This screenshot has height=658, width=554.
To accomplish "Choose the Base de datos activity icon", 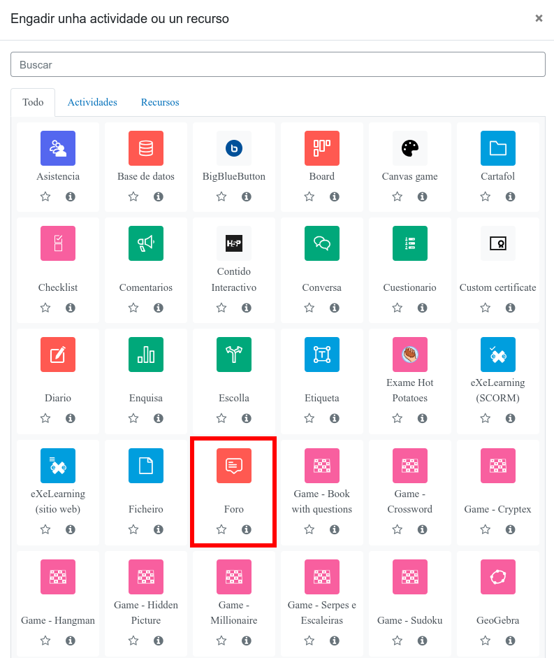I will (x=146, y=148).
